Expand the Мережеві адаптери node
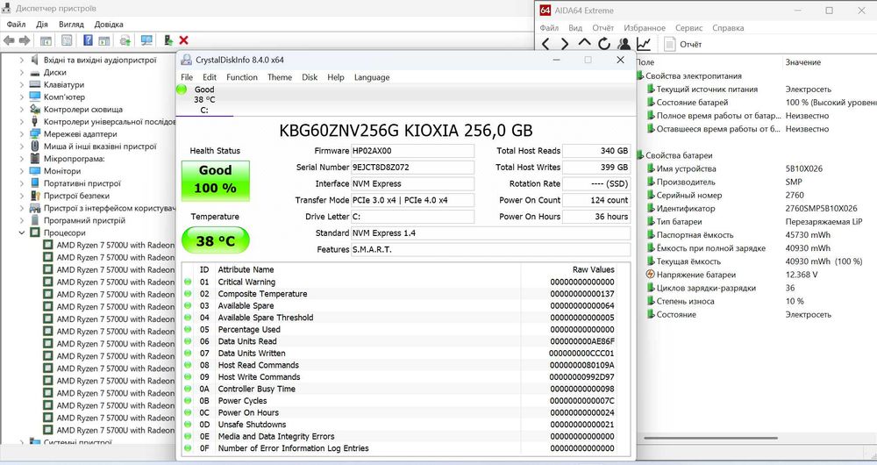 22,133
